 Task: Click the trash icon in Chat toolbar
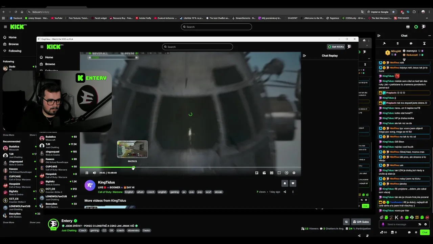tap(397, 43)
